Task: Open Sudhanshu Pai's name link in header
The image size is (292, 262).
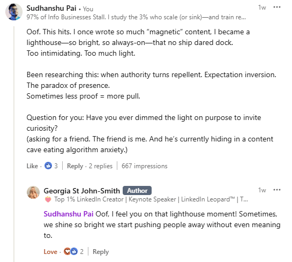Action: [51, 8]
